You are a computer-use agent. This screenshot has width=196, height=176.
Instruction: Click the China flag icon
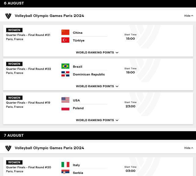65,32
